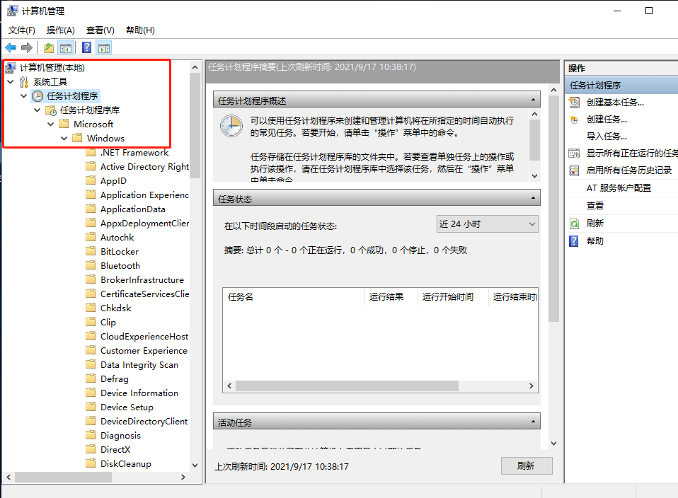The image size is (678, 498).
Task: Click the 运行结果 column header
Action: [x=386, y=297]
